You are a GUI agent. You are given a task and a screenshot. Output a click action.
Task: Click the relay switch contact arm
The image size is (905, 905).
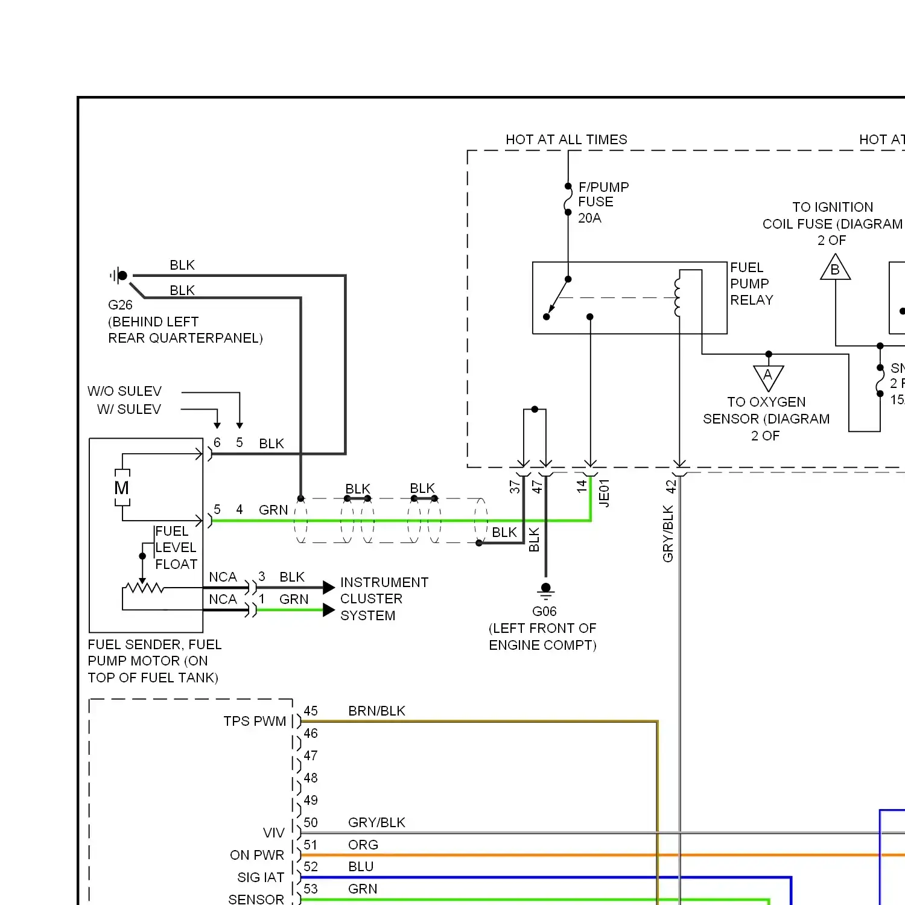pos(557,298)
